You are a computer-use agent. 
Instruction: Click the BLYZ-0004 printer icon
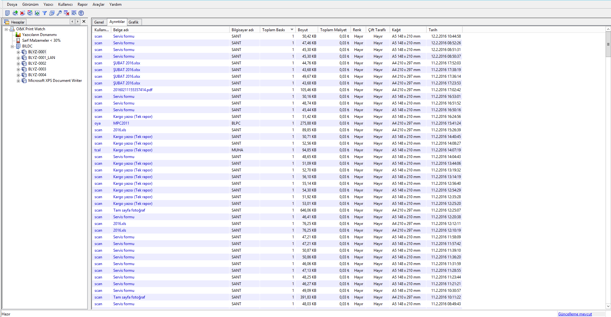24,75
